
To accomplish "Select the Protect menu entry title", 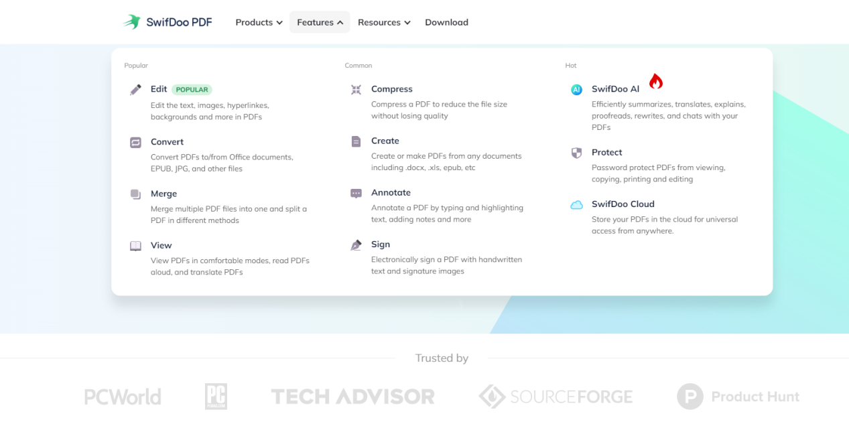I will coord(606,152).
